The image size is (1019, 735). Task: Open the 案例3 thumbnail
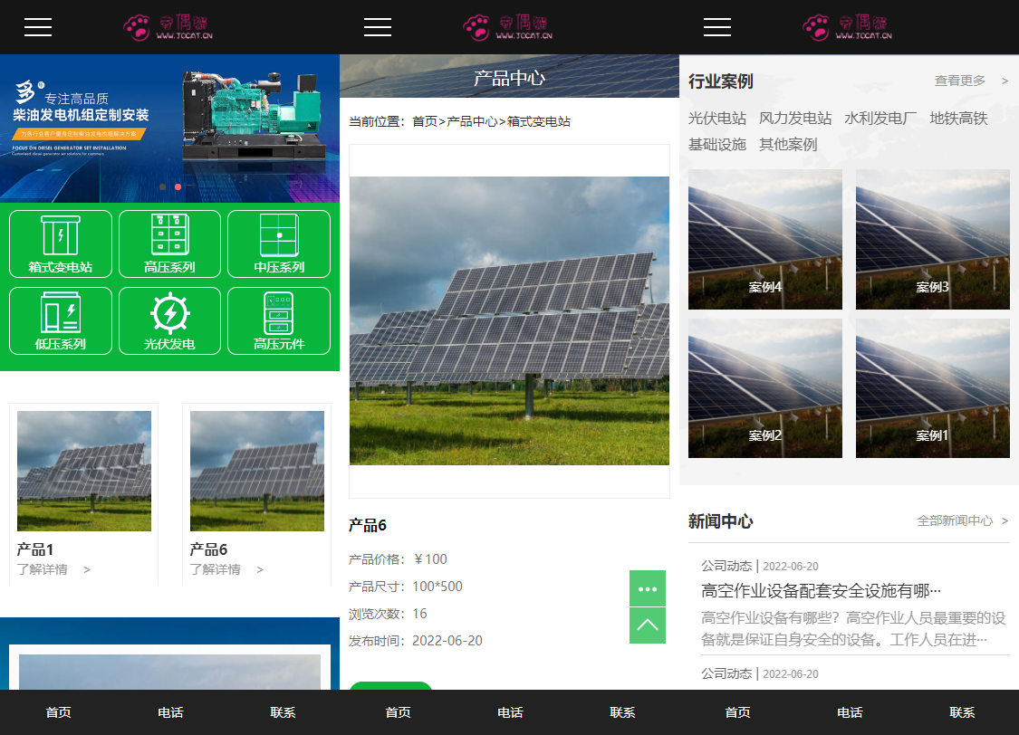pyautogui.click(x=933, y=240)
